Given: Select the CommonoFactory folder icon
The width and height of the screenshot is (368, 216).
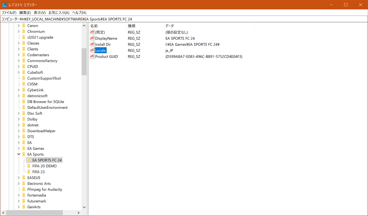Looking at the screenshot, I should click(x=24, y=61).
